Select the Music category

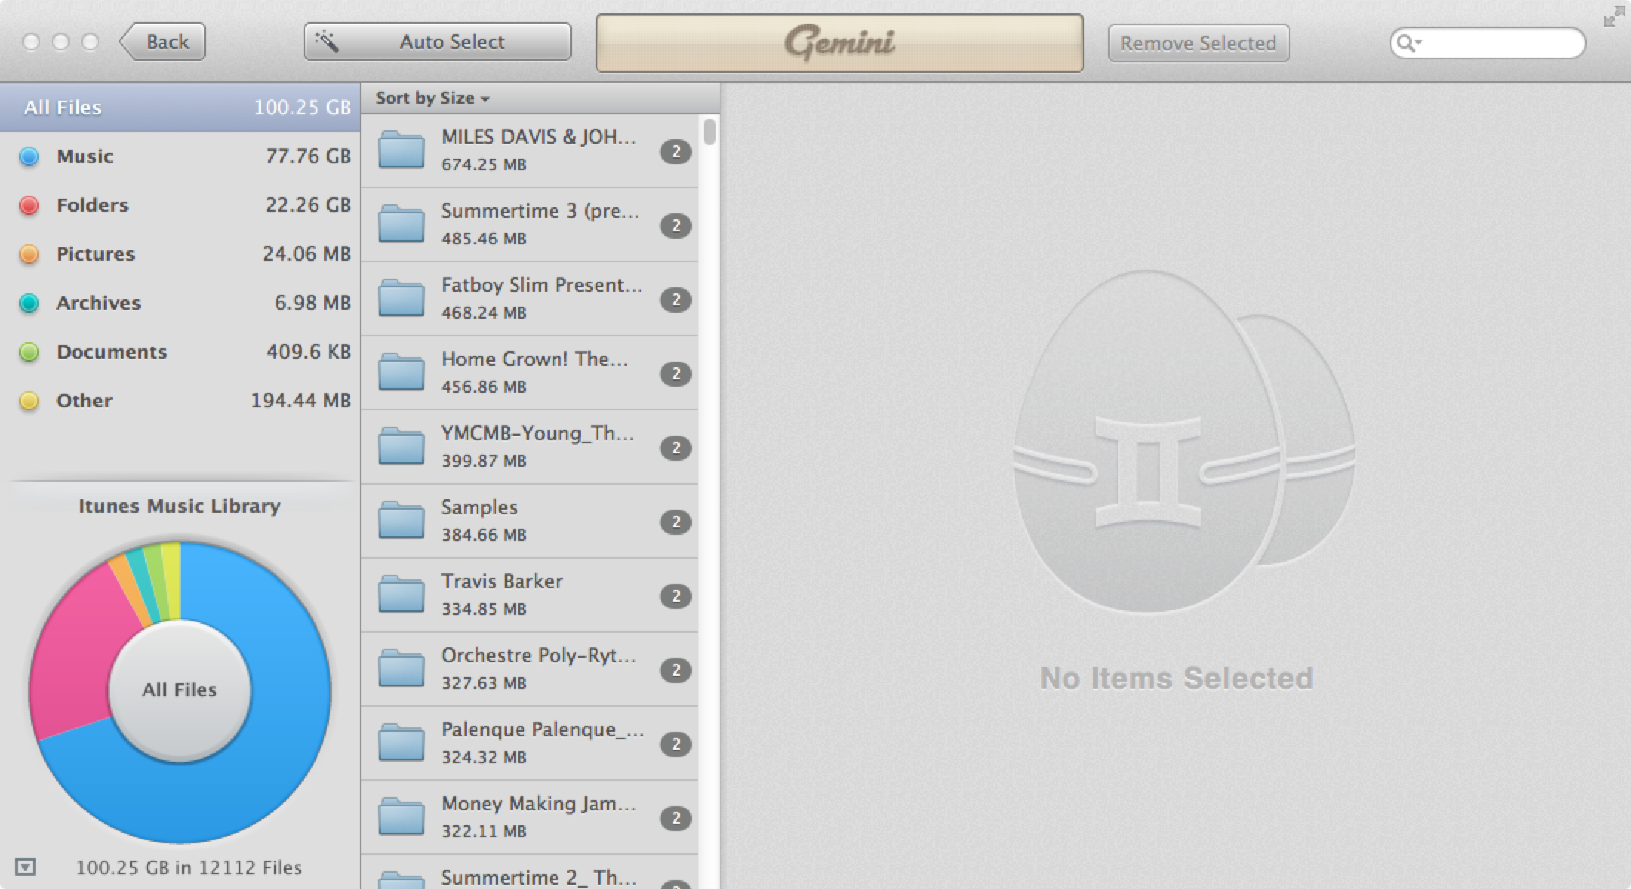coord(180,156)
